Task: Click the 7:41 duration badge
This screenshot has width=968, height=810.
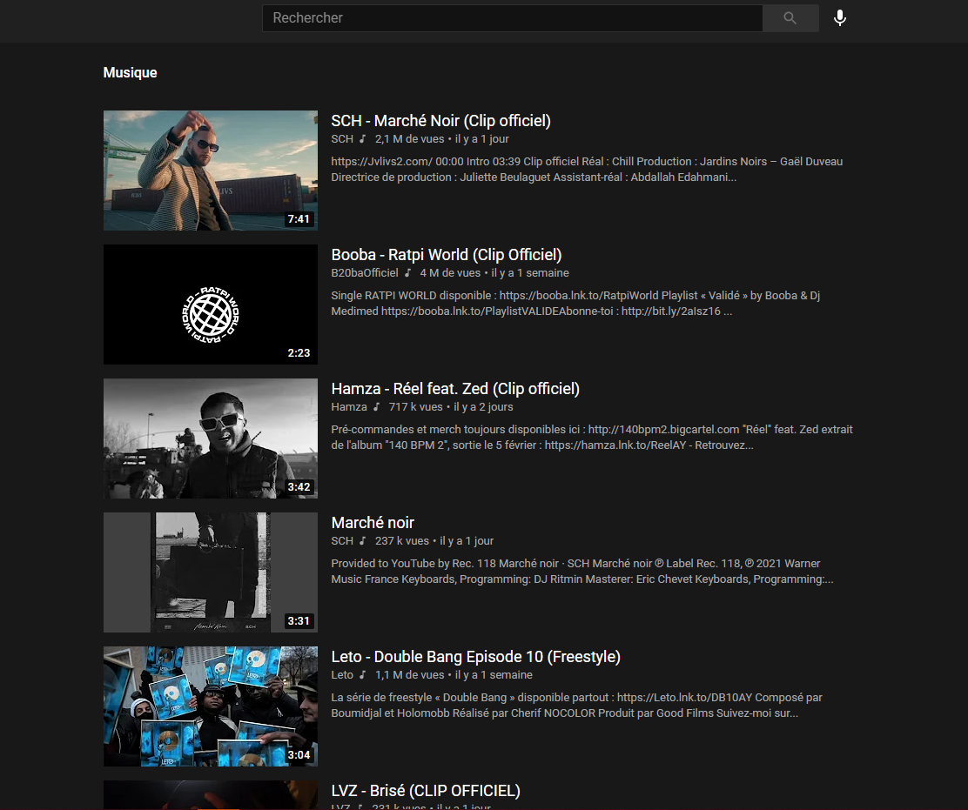Action: click(x=299, y=218)
